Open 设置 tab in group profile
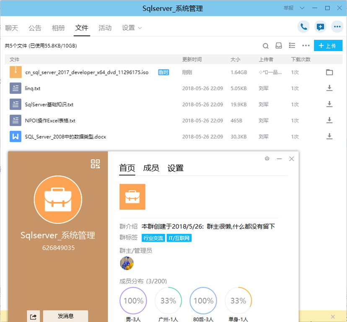Screen dimensions: 347x322 click(x=176, y=168)
